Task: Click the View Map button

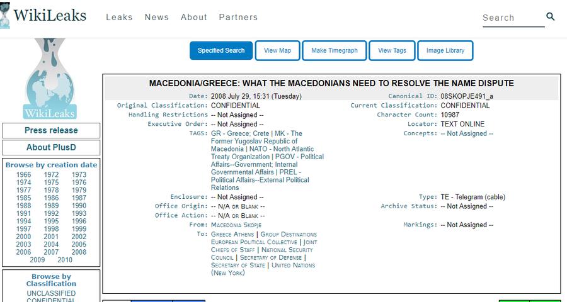Action: pos(277,50)
